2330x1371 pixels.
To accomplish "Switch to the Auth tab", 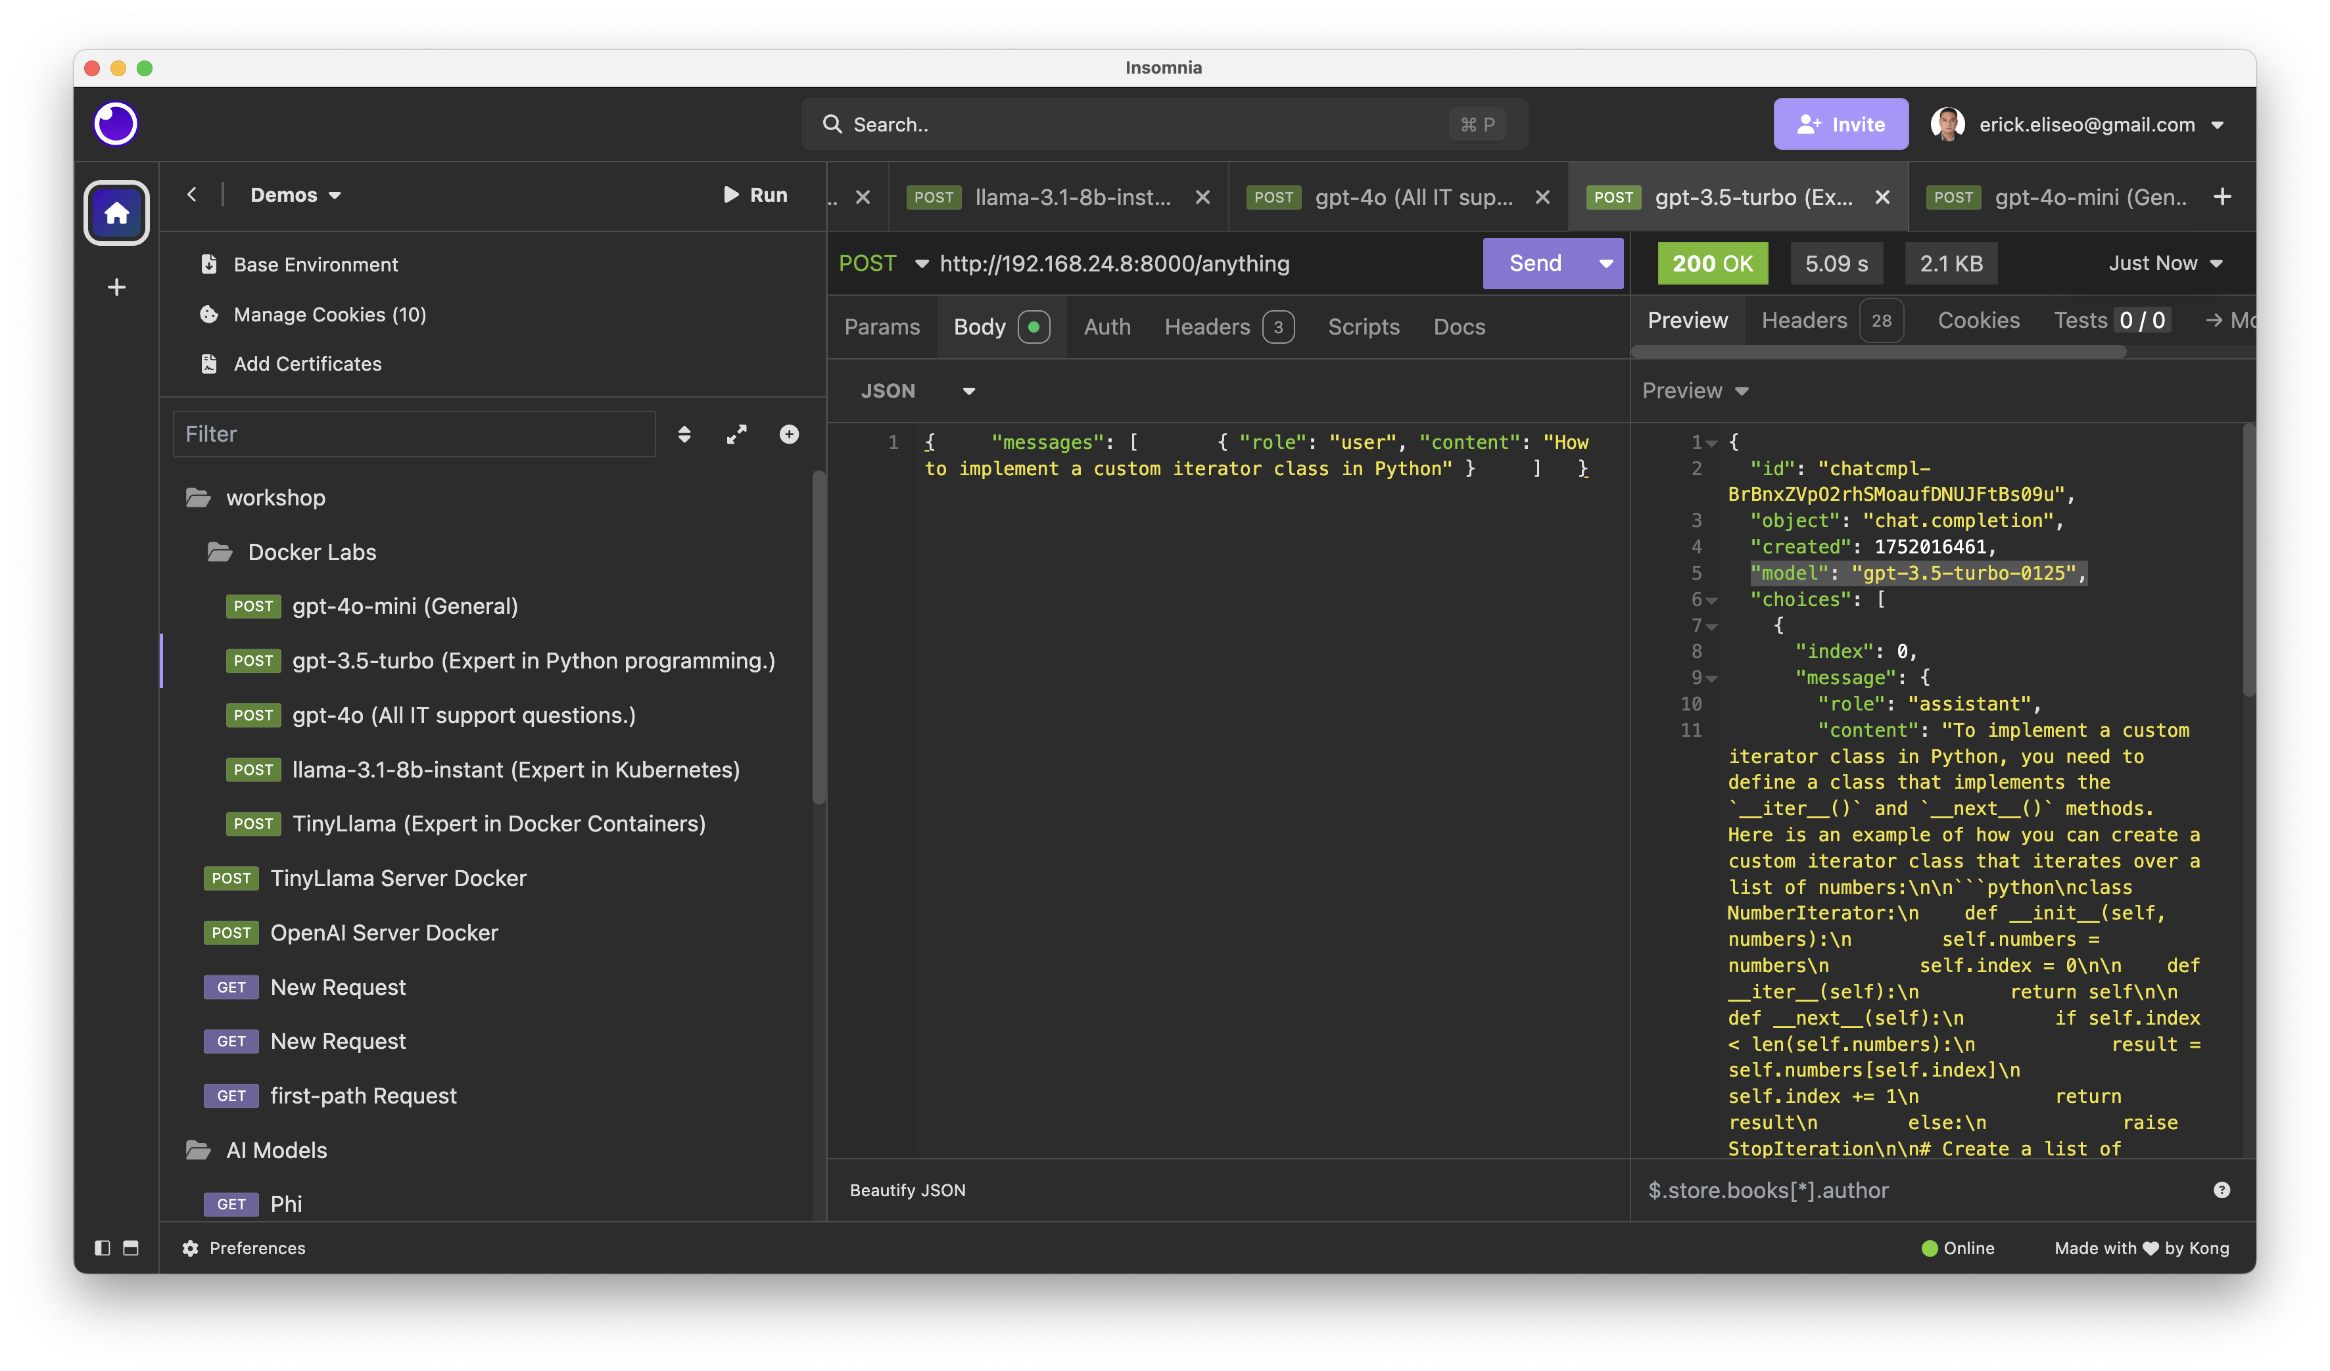I will [1106, 327].
